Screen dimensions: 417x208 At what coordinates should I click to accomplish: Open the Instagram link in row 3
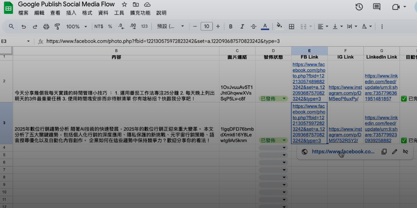pos(345,135)
